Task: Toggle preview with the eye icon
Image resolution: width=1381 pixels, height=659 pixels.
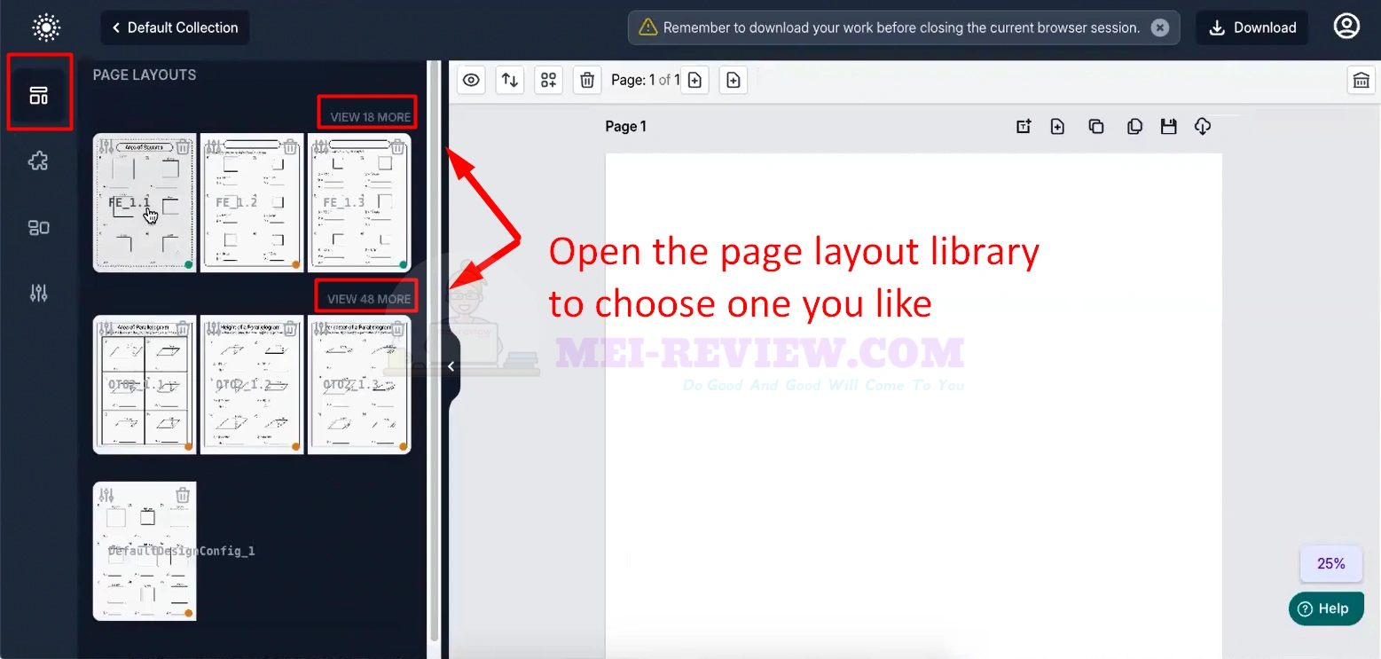Action: [x=472, y=81]
